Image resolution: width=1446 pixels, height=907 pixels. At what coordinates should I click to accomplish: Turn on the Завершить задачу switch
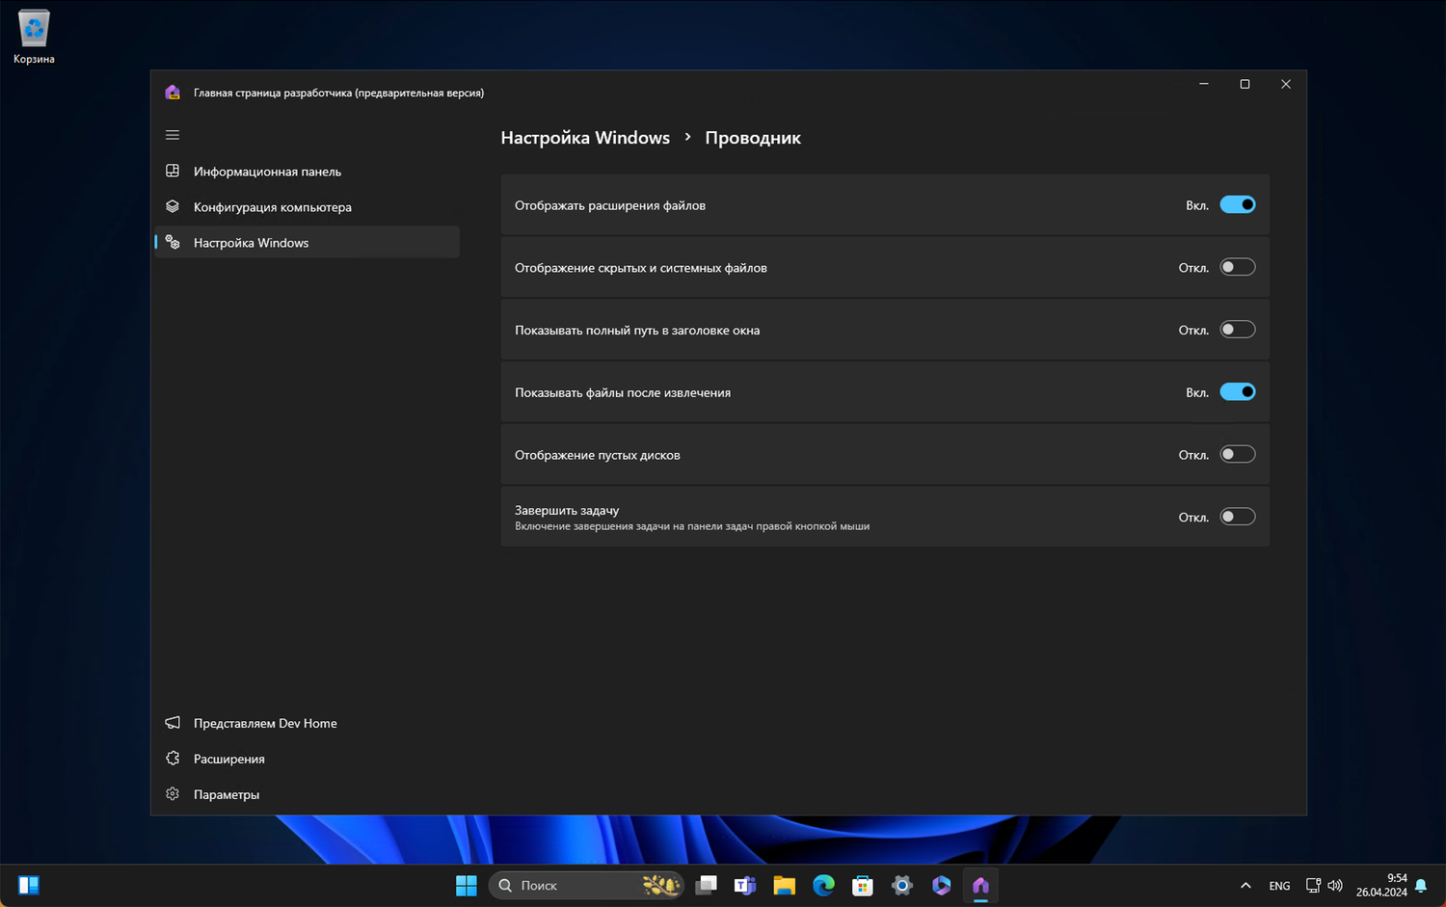1238,517
